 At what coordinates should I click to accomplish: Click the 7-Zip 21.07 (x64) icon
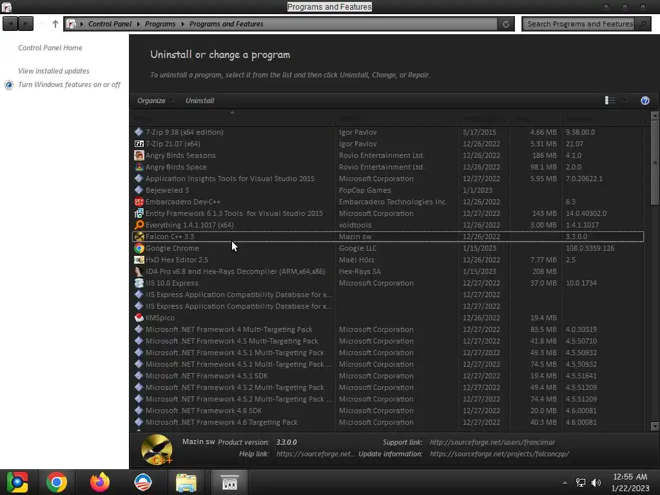139,144
